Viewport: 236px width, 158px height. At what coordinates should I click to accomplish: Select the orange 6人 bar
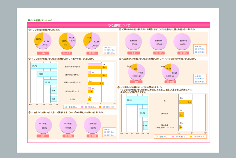[x=96, y=83]
